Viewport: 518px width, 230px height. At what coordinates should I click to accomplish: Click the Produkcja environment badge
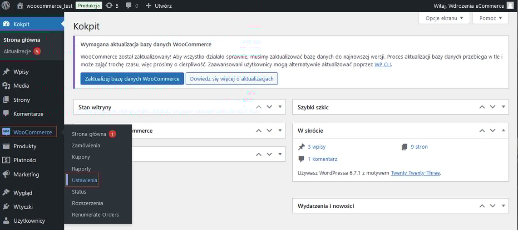click(x=89, y=5)
